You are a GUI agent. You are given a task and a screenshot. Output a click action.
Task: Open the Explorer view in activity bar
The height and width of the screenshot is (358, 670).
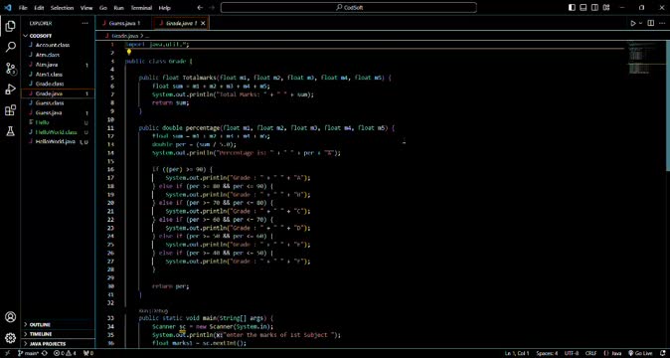(x=10, y=27)
